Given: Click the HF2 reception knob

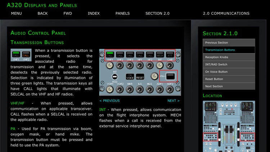Looking at the screenshot, I should (150, 65).
